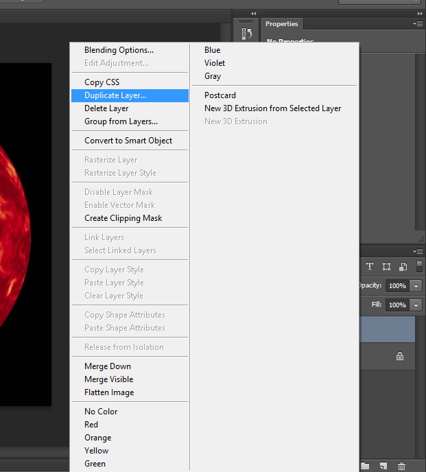Screen dimensions: 426x472
Task: Click the type layer filter icon
Action: pyautogui.click(x=370, y=266)
